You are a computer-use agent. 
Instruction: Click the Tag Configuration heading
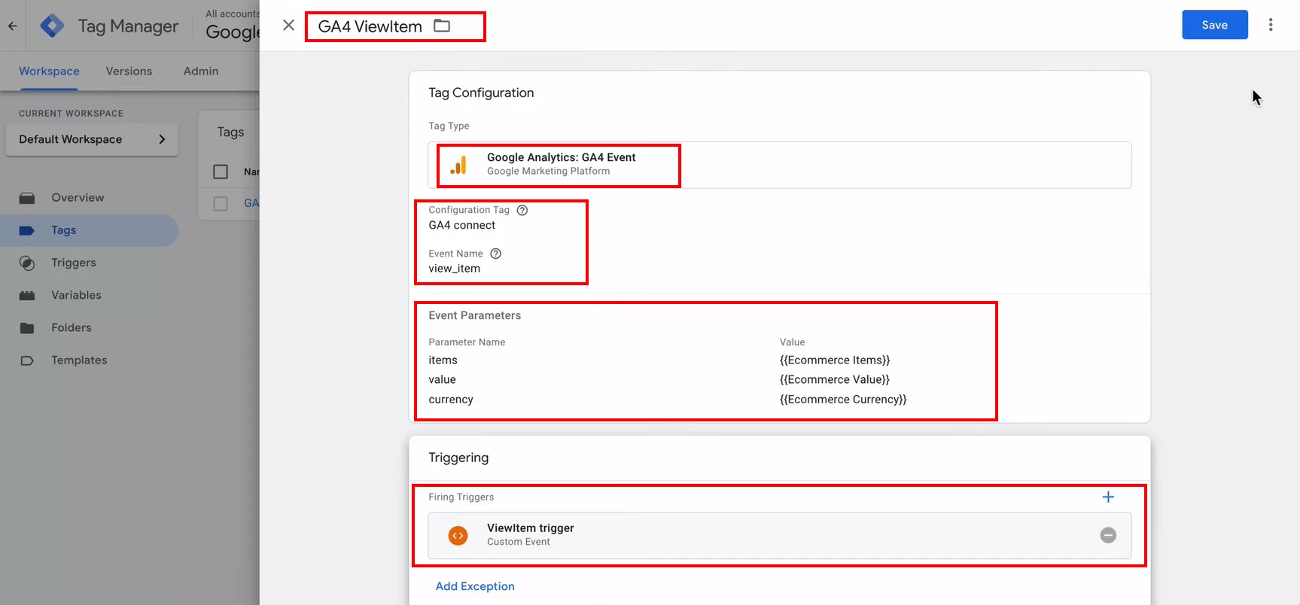481,93
